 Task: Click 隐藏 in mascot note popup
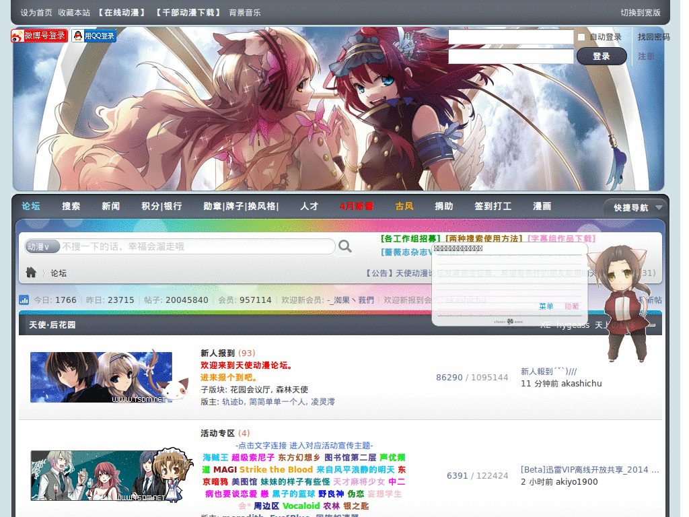tap(572, 306)
